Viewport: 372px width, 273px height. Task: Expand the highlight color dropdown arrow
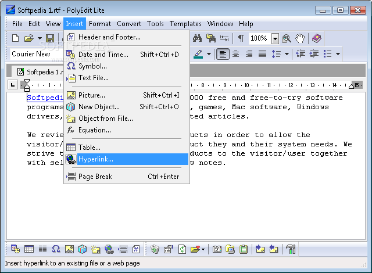(209, 54)
